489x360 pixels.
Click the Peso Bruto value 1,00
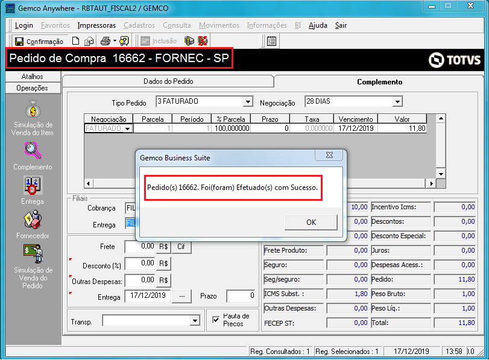(455, 294)
